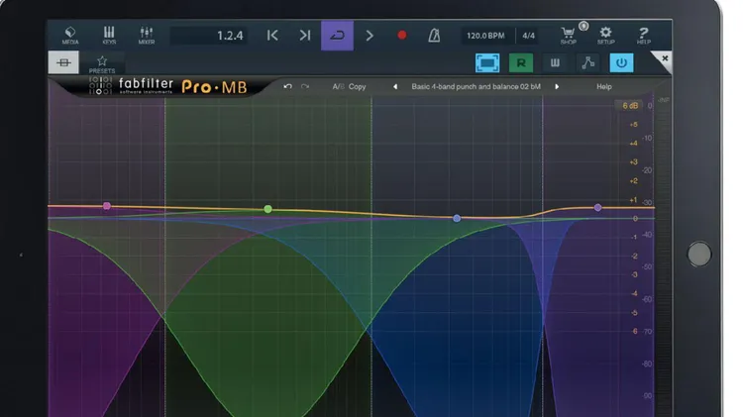
Task: Click the 120.0 BPM tempo field
Action: 485,36
